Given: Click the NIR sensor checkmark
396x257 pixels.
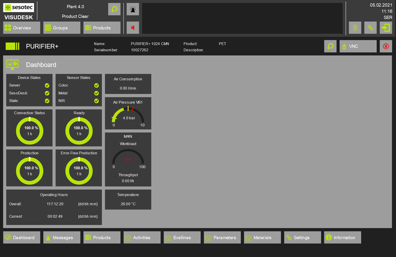Looking at the screenshot, I should (97, 101).
